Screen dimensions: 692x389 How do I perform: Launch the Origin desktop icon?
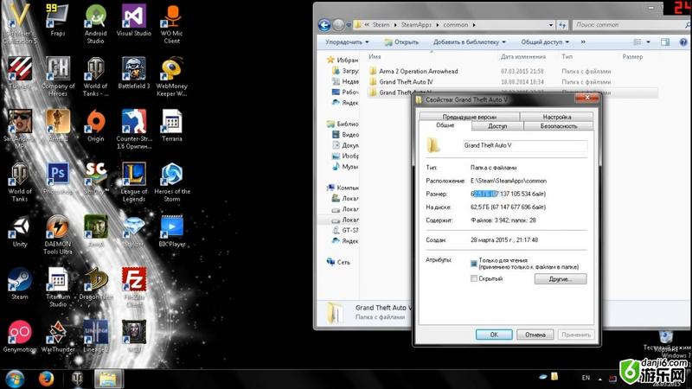[96, 126]
